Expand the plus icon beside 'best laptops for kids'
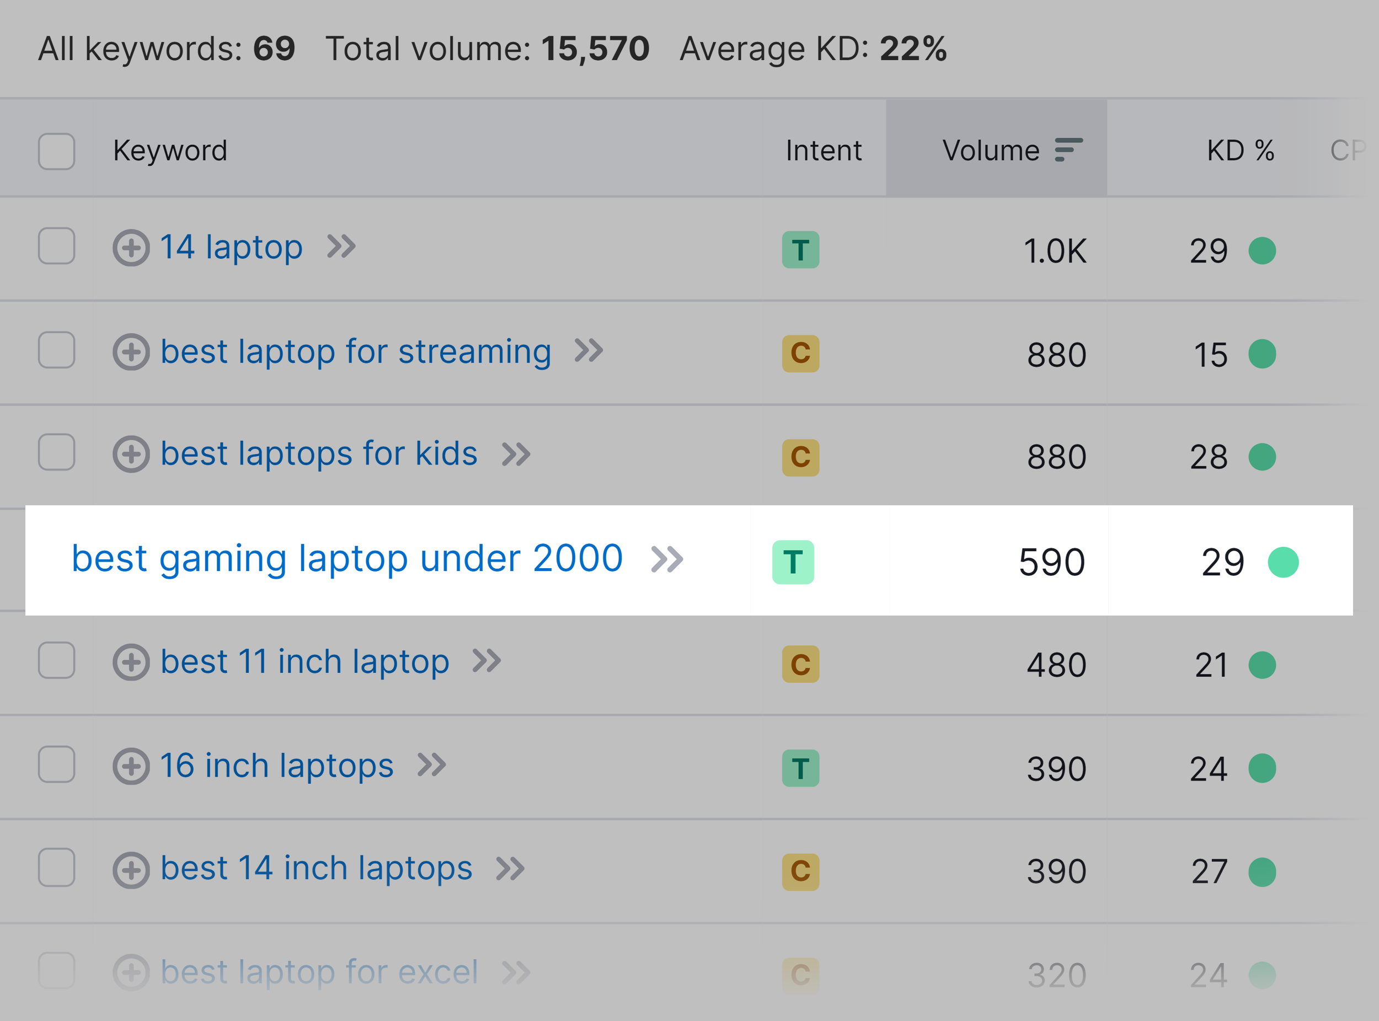The width and height of the screenshot is (1379, 1021). point(131,455)
